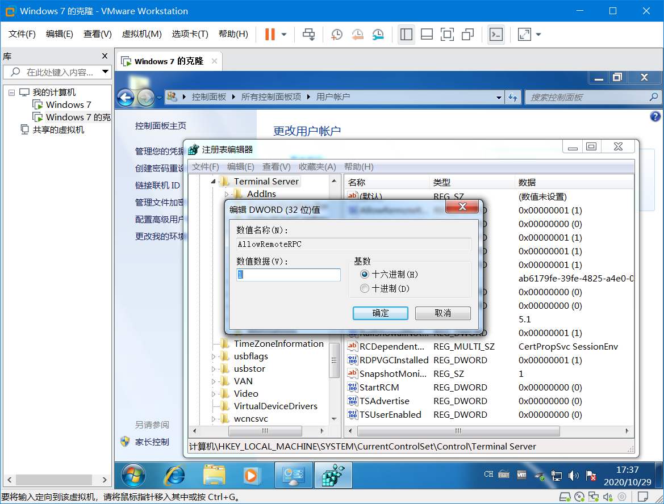This screenshot has height=504, width=664.
Task: Select Windows 7 in library tree
Action: [68, 104]
